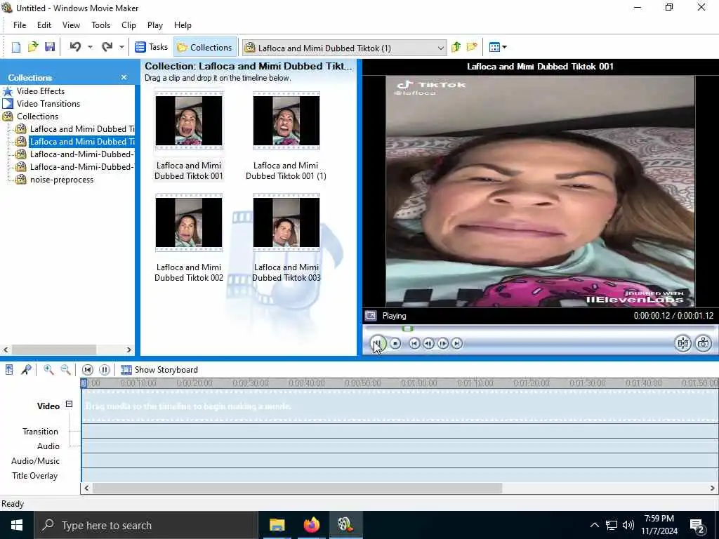This screenshot has height=539, width=719.
Task: Select clip Lafloca and Mimi Dubbed Tiktok 002
Action: [x=188, y=239]
